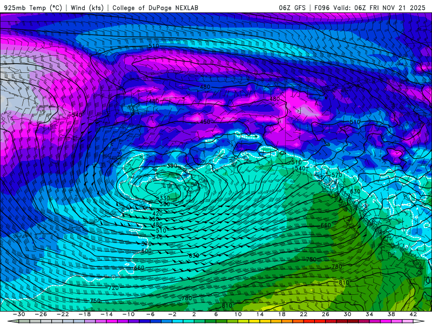Select the -18 colorbar tick label
The image size is (432, 324).
coord(85,314)
